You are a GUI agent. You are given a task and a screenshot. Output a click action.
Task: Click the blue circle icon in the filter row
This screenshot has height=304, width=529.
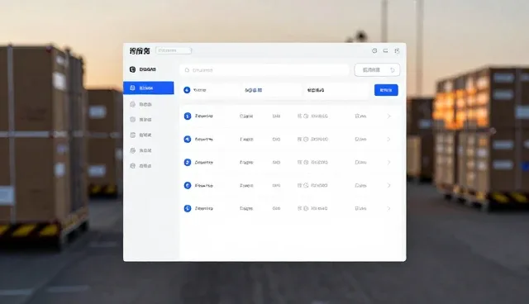(187, 90)
